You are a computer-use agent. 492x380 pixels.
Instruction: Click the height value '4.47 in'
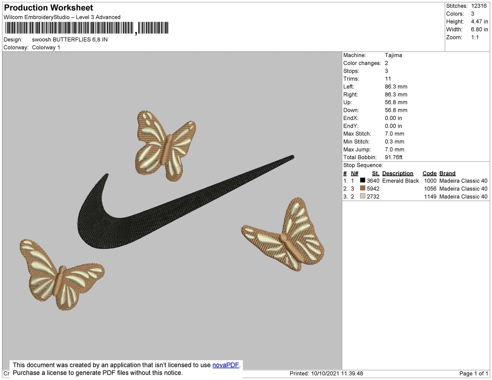coord(479,21)
